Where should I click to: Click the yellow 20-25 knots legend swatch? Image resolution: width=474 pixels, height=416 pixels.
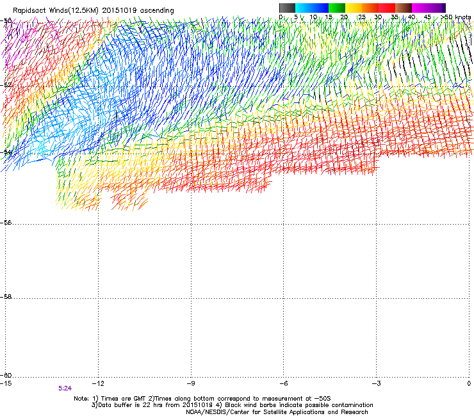click(354, 8)
